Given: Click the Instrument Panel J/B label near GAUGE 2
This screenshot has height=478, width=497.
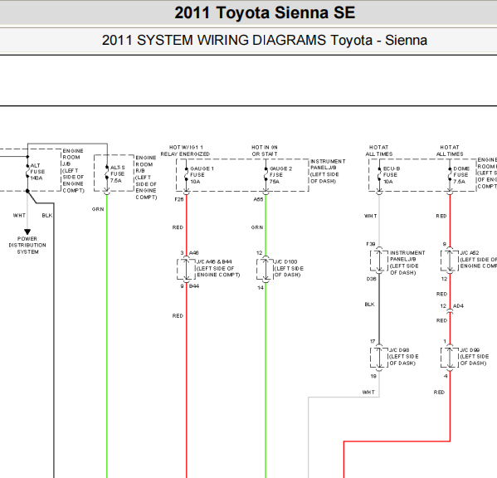Looking at the screenshot, I should coord(328,171).
